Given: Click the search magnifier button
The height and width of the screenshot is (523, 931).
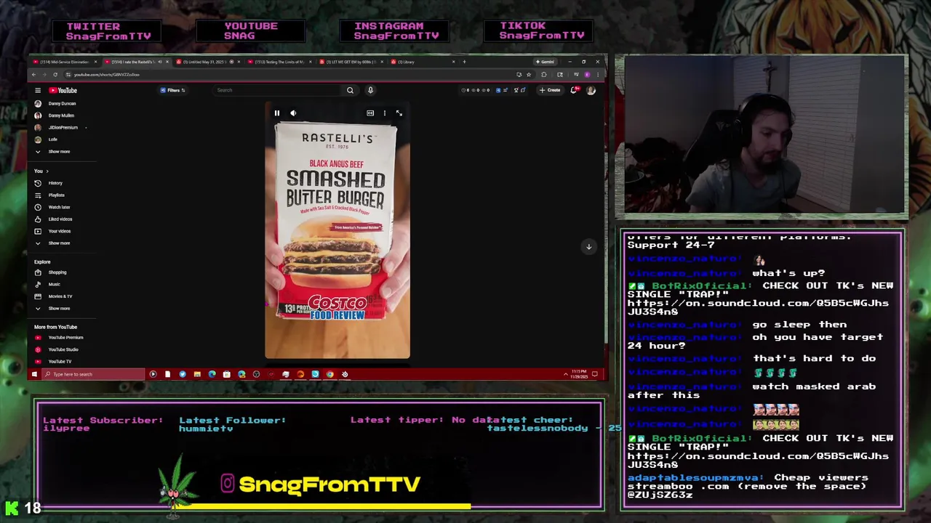Looking at the screenshot, I should pos(350,90).
